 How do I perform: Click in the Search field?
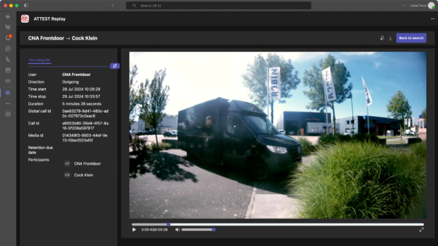[x=218, y=5]
